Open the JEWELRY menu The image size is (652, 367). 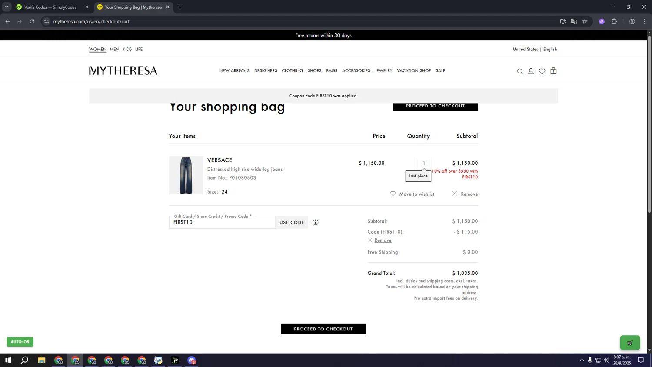[383, 70]
